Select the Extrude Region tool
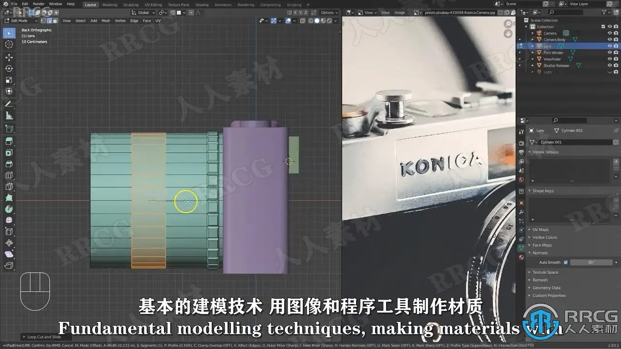Viewport: 621px width, 349px height. tap(9, 141)
